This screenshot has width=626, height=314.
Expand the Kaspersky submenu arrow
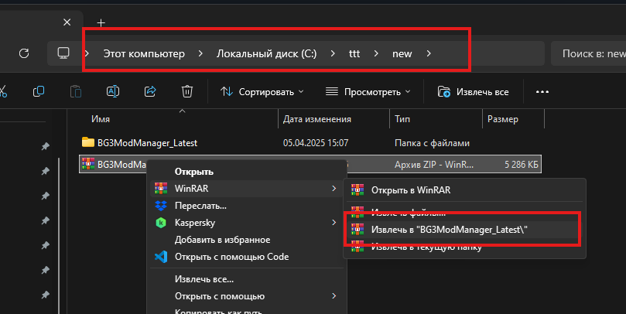[x=334, y=222]
